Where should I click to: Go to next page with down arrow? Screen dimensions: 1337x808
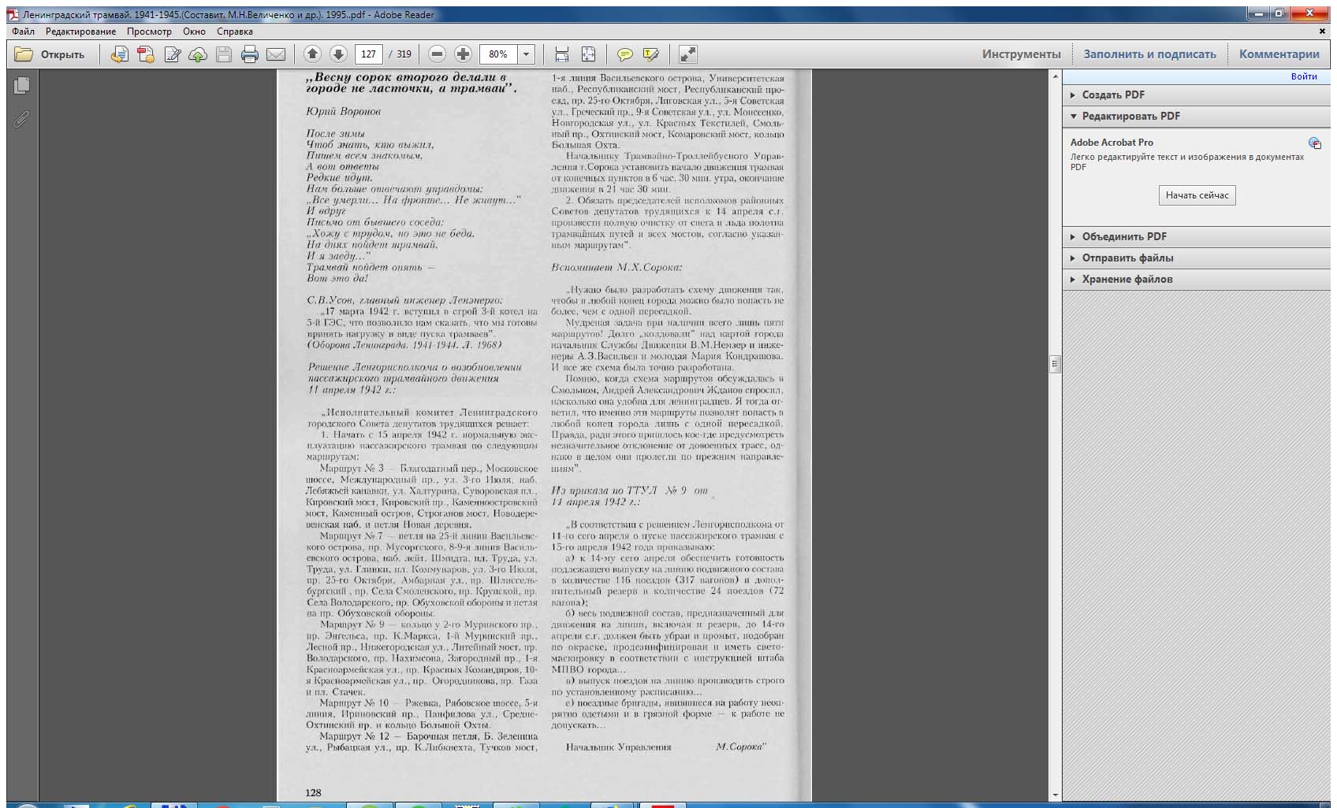pyautogui.click(x=338, y=54)
